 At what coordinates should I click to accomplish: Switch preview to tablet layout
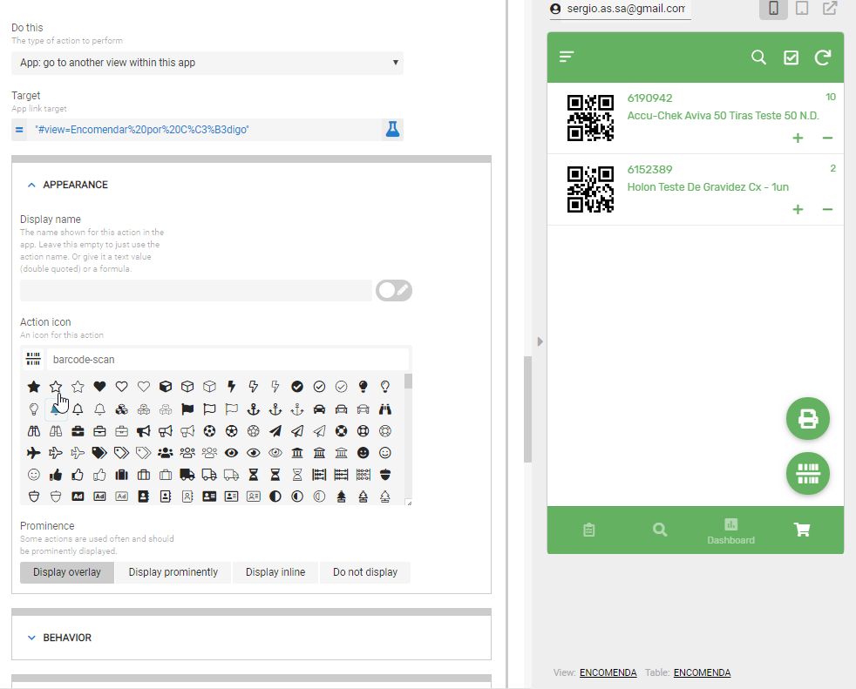point(802,8)
